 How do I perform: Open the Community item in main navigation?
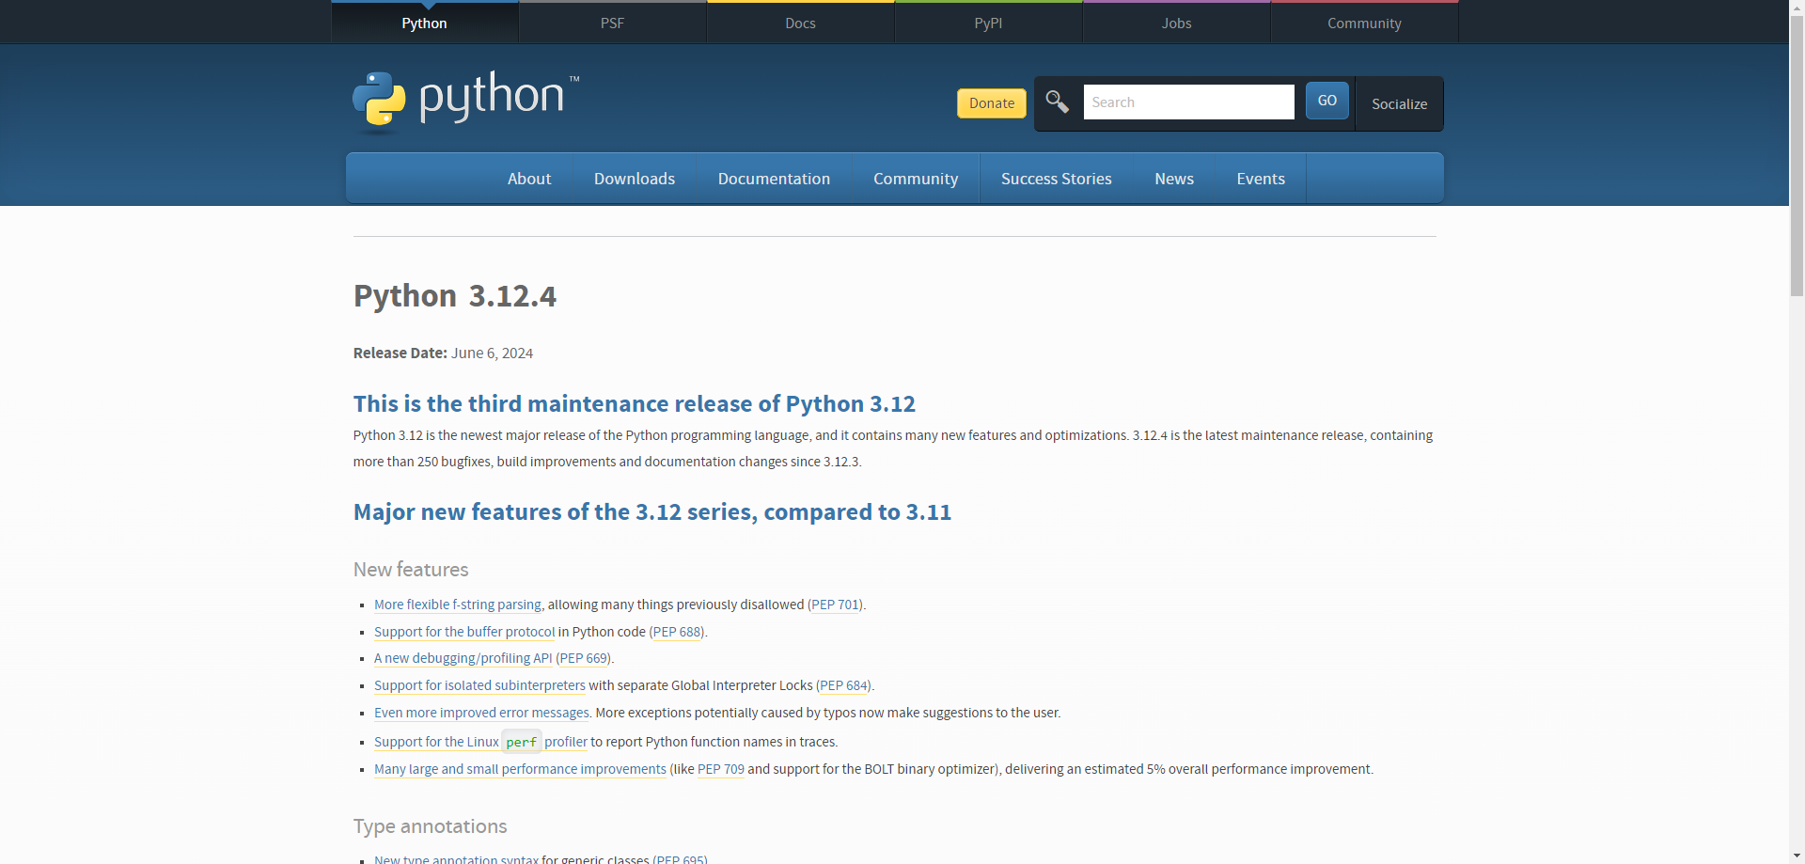point(916,179)
